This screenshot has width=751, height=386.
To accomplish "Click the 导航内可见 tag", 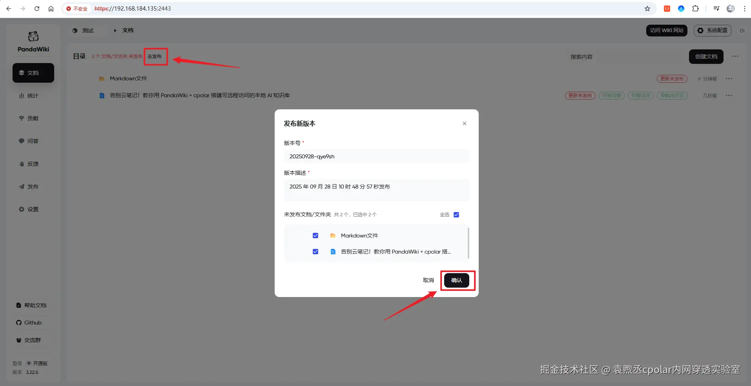I will point(672,96).
